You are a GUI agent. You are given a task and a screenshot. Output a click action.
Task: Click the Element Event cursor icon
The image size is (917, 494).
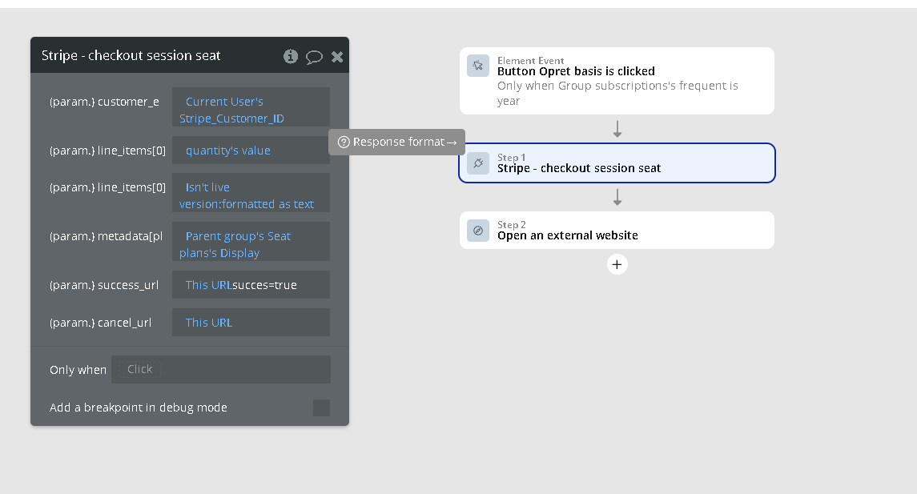(478, 66)
